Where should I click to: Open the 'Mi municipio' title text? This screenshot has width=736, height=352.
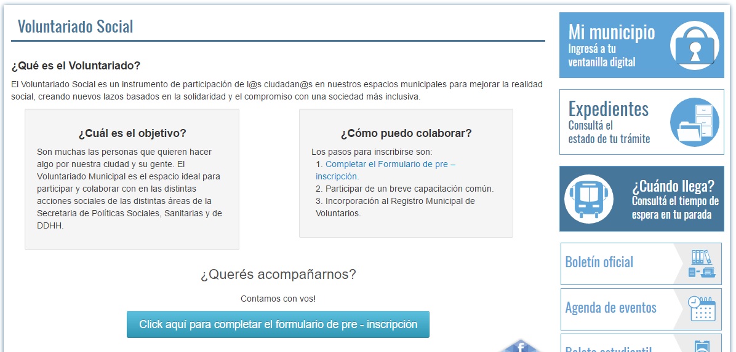tap(611, 32)
